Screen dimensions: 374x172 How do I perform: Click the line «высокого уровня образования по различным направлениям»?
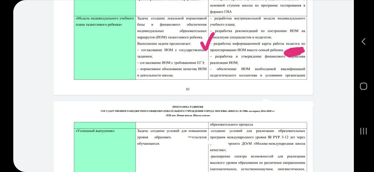click(258, 163)
